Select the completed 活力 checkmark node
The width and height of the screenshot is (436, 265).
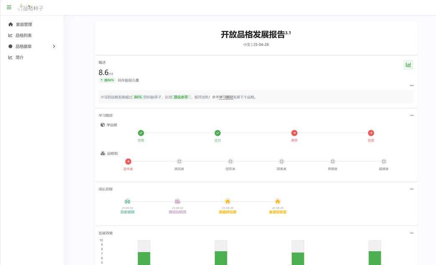tap(217, 133)
